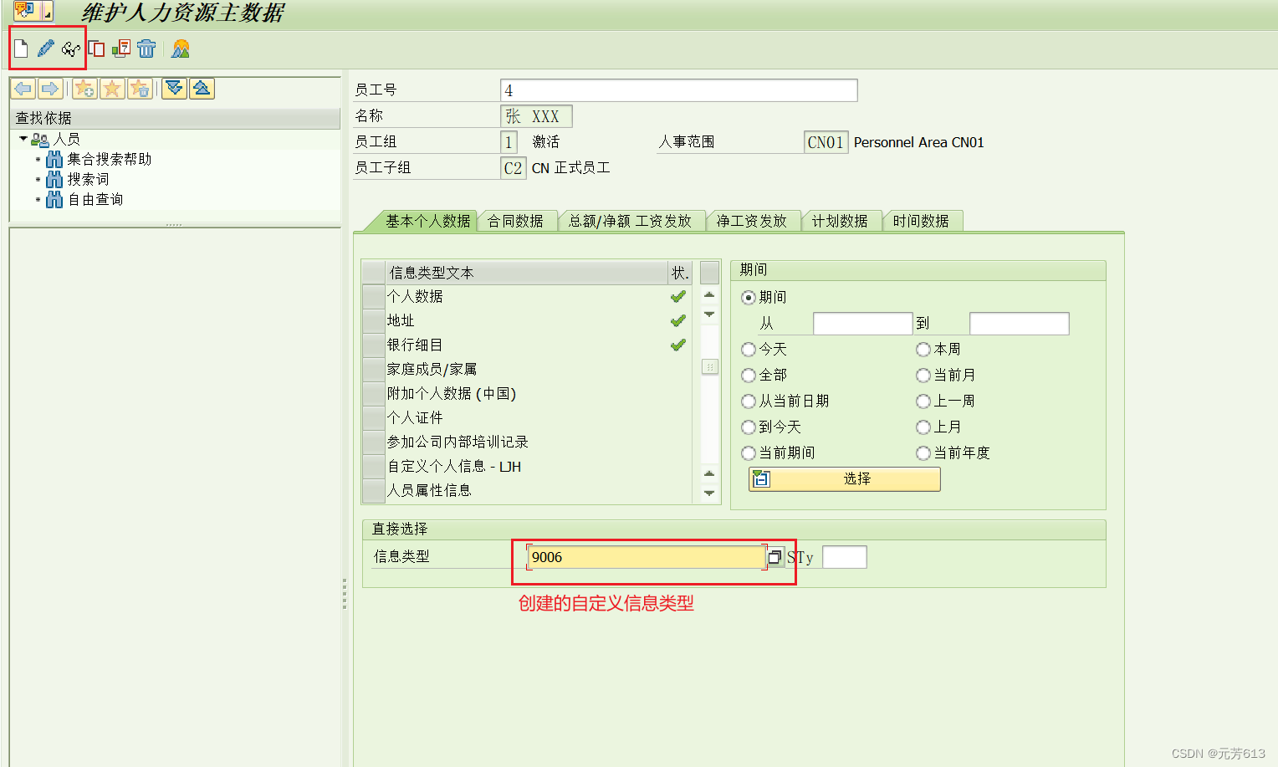Click the Delimit (calendar) toolbar icon

pos(121,49)
